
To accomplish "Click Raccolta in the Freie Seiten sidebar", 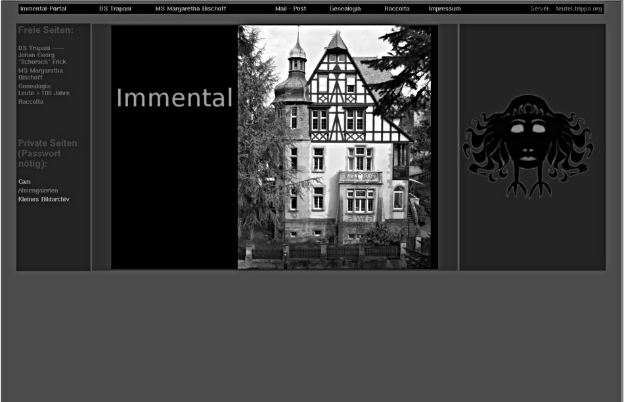I will tap(31, 102).
